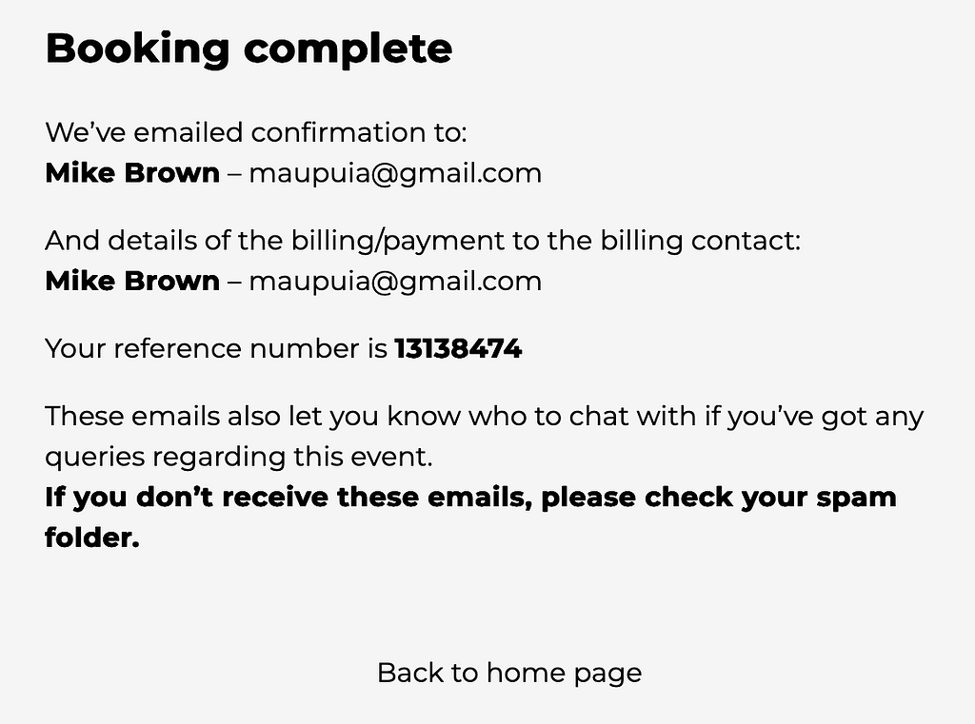The width and height of the screenshot is (975, 724).
Task: Click the confirmation recipient name Mike Brown
Action: coord(132,173)
